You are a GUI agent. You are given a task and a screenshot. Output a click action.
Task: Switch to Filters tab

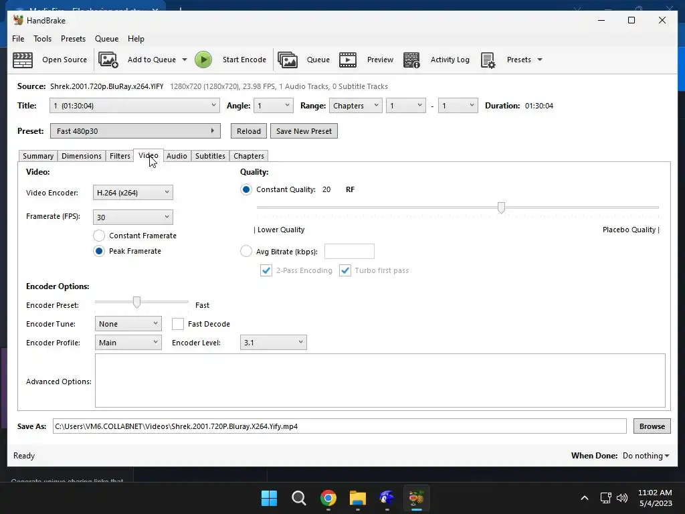coord(120,156)
